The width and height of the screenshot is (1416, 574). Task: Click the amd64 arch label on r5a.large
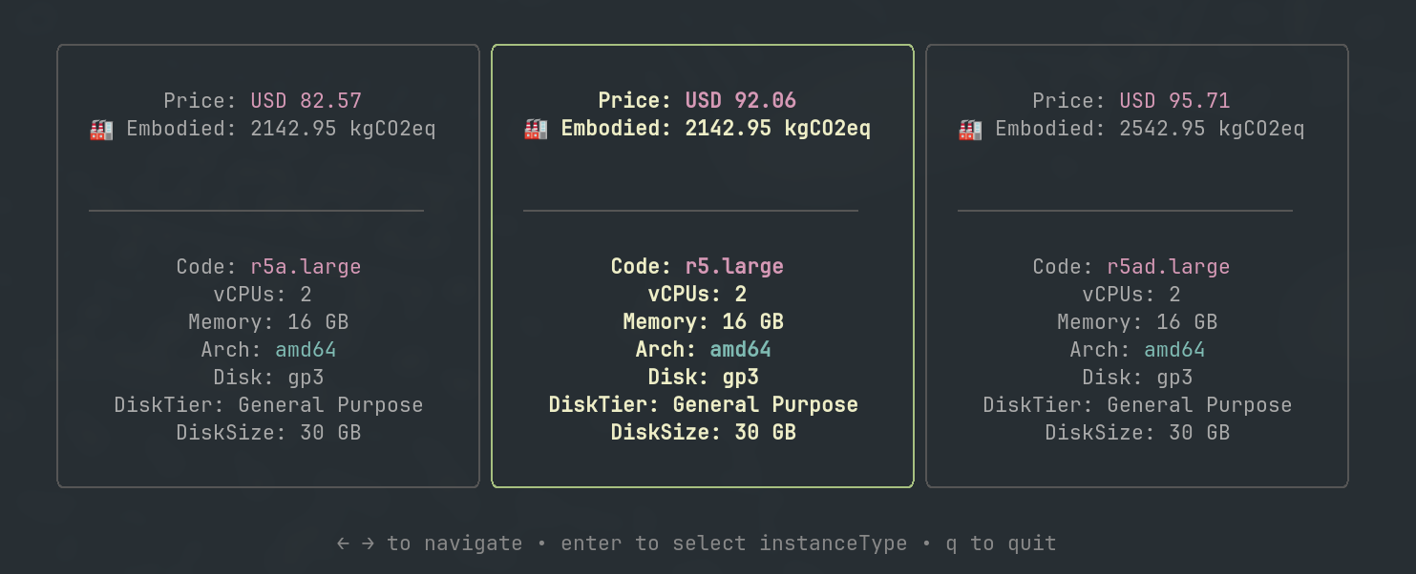pyautogui.click(x=306, y=349)
